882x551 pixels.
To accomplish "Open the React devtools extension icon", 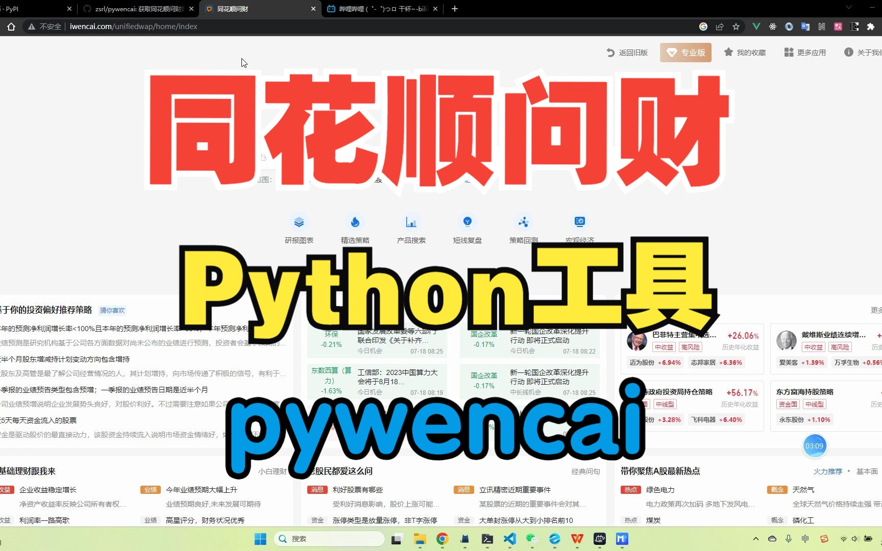I will (x=773, y=27).
